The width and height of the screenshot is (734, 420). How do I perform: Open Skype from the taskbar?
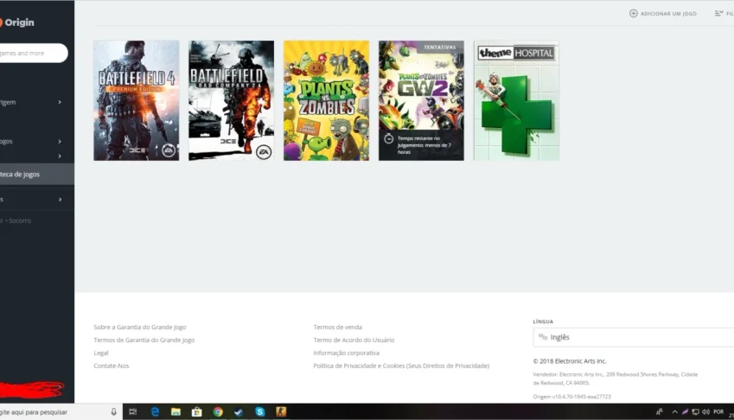[260, 412]
